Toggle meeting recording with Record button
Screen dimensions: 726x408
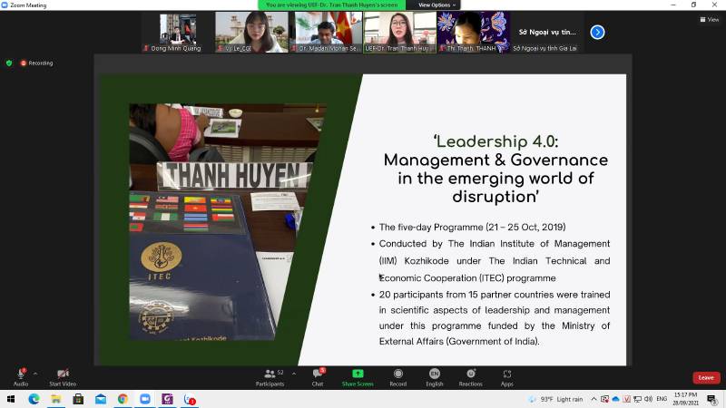(x=397, y=376)
